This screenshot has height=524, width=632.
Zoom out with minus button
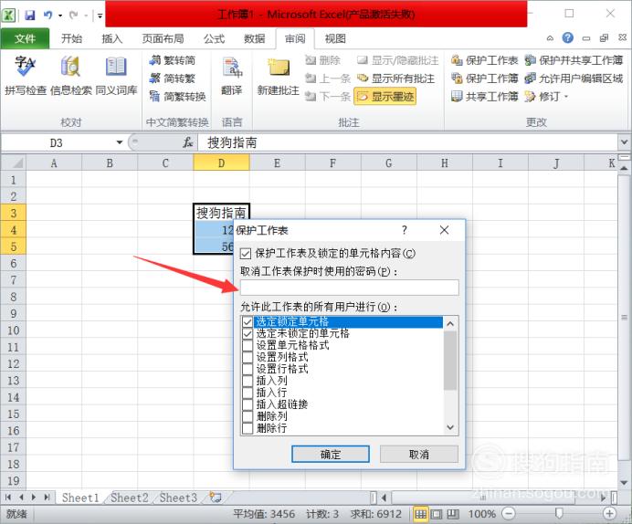pos(509,514)
